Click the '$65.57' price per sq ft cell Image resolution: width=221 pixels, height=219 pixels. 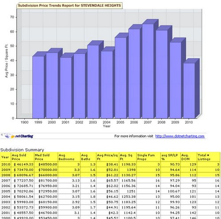pyautogui.click(x=107, y=181)
